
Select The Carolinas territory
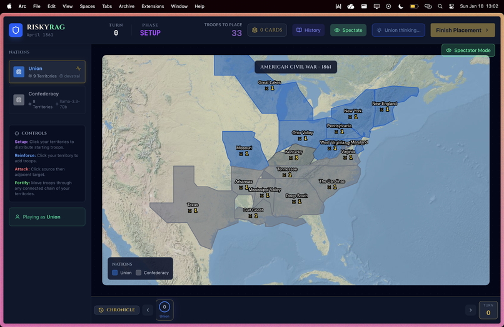click(331, 184)
